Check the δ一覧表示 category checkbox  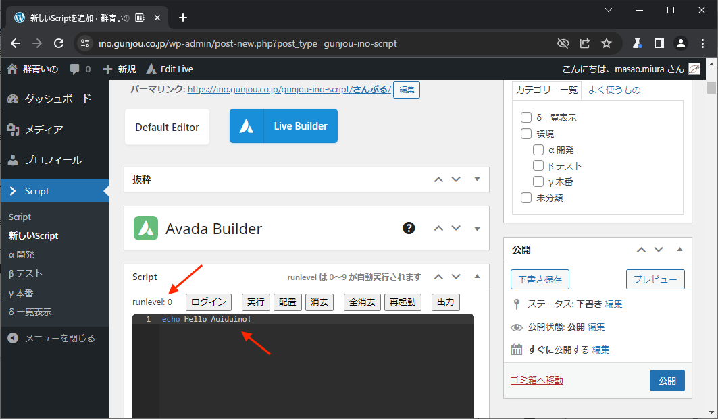coord(526,117)
